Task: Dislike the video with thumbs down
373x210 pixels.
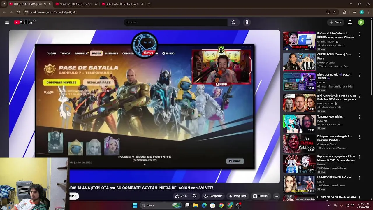Action: tap(195, 196)
